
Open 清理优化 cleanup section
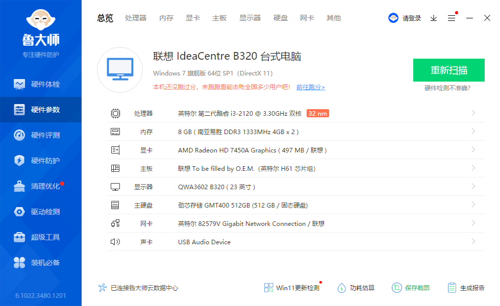pyautogui.click(x=41, y=186)
